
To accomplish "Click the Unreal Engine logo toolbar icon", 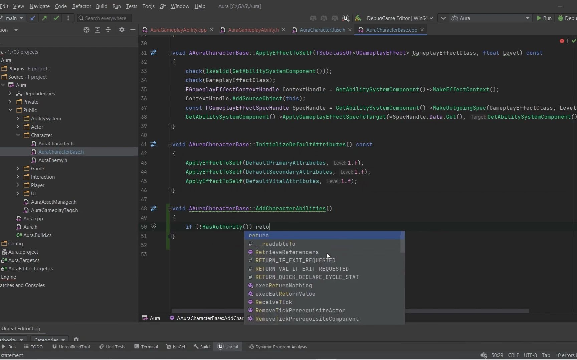I will click(x=346, y=18).
